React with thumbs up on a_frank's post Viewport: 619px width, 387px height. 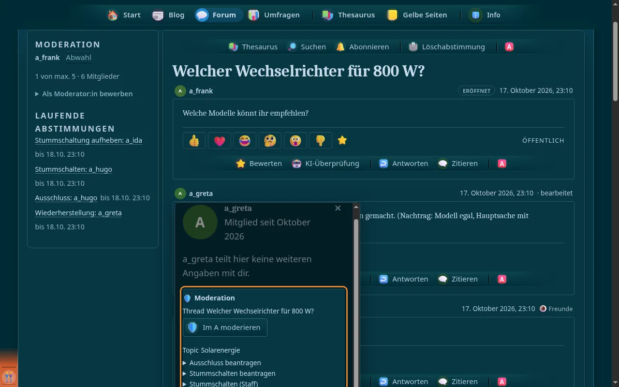pos(194,141)
